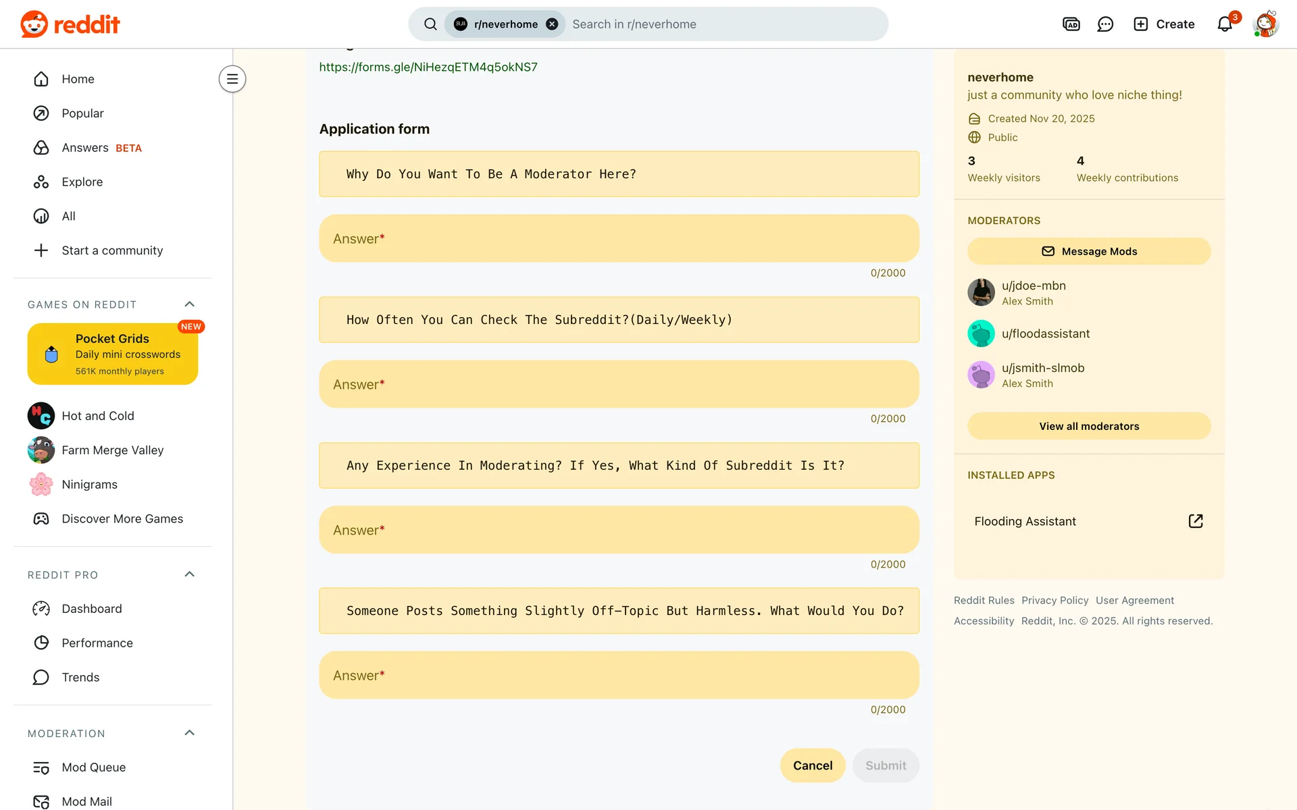Click the Reddit ads icon in header

pyautogui.click(x=1071, y=24)
